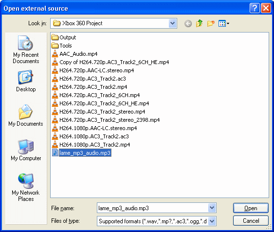Image resolution: width=274 pixels, height=232 pixels.
Task: Open My Documents in places bar
Action: [26, 115]
